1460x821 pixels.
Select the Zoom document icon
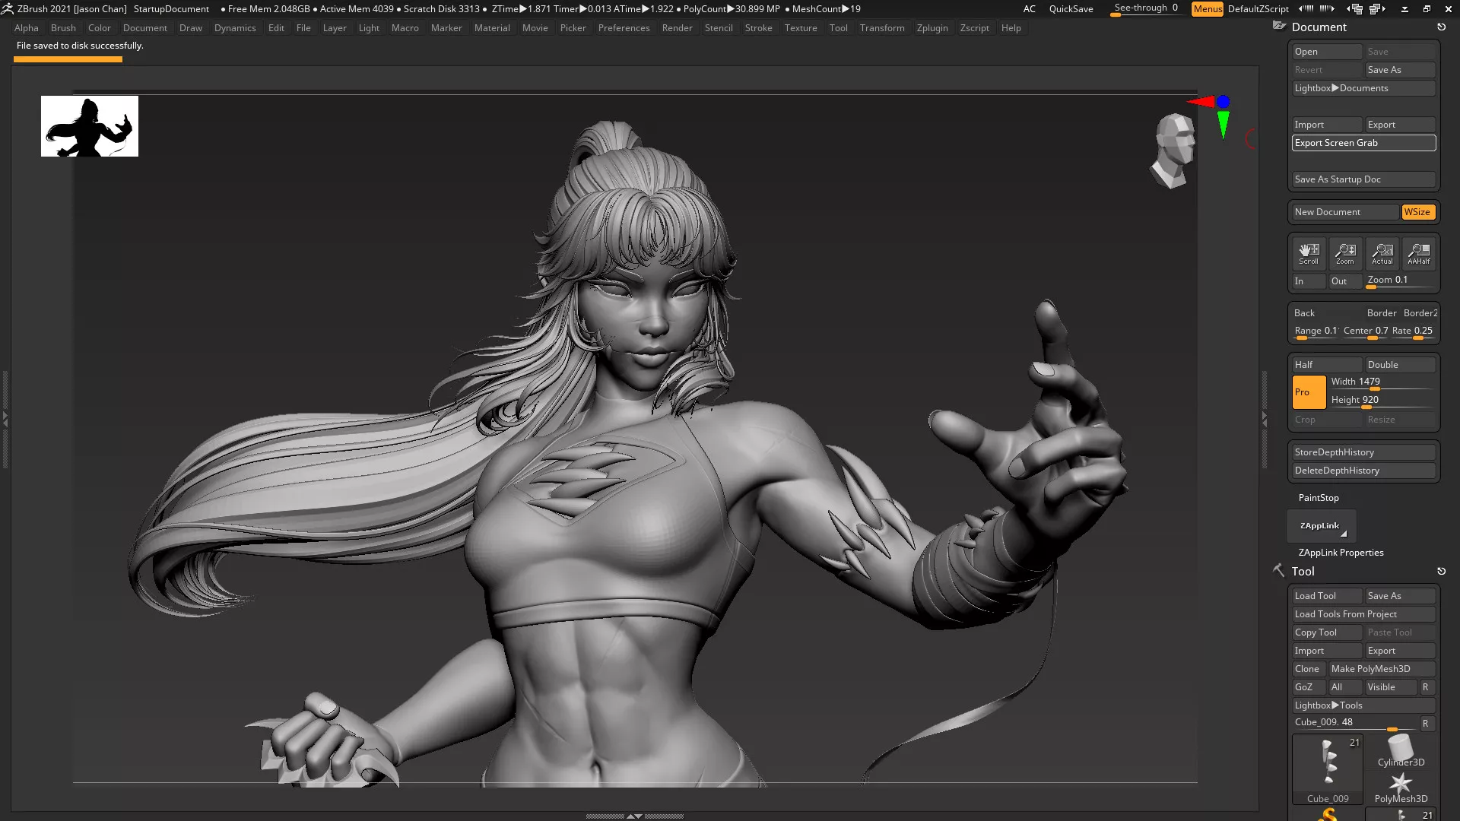(x=1345, y=253)
